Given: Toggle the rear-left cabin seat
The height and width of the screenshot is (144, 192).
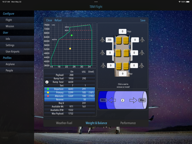Looking at the screenshot, I should pyautogui.click(x=119, y=66).
